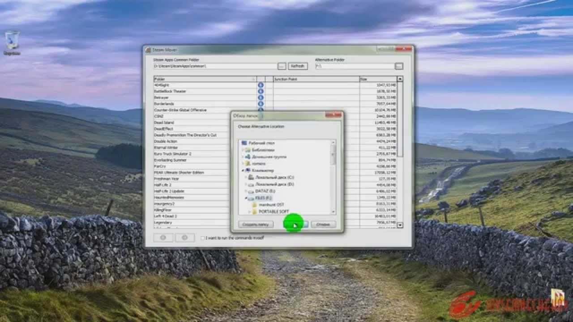Open the Recycle Bin desktop icon
The image size is (573, 322).
[x=12, y=43]
